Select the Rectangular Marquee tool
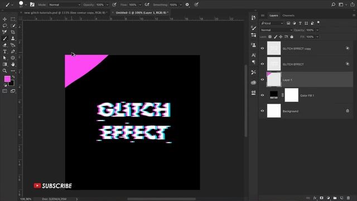The width and height of the screenshot is (357, 201). 13,19
